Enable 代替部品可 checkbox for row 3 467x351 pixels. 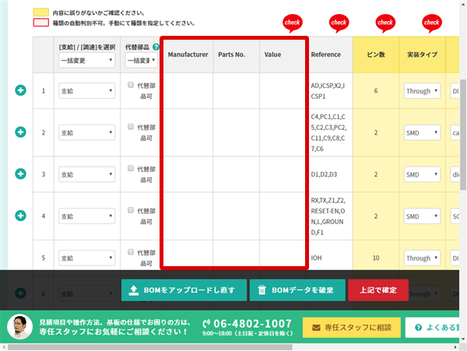pos(131,168)
